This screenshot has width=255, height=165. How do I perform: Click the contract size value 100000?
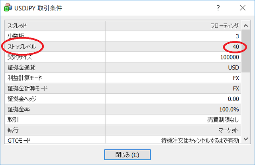click(x=229, y=57)
